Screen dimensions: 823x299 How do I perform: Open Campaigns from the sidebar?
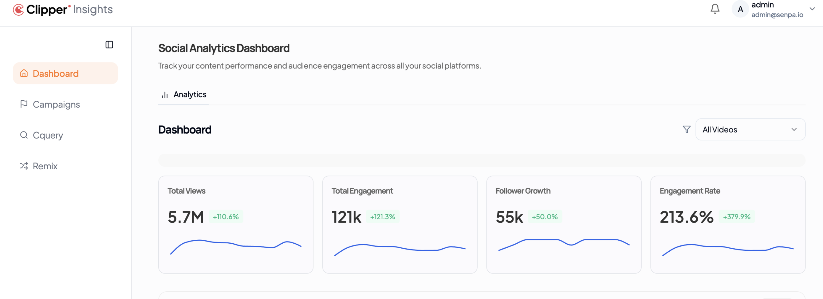pyautogui.click(x=56, y=104)
